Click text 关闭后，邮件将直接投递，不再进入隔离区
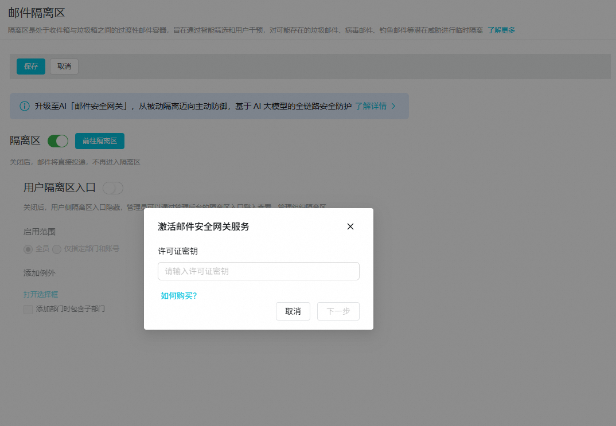Image resolution: width=616 pixels, height=426 pixels. pyautogui.click(x=75, y=162)
